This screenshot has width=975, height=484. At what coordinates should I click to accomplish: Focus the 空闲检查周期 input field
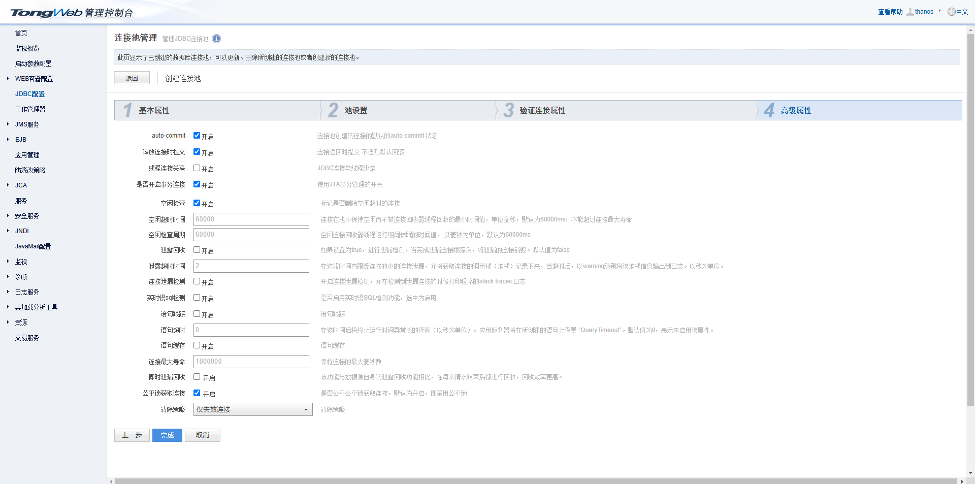(x=251, y=235)
